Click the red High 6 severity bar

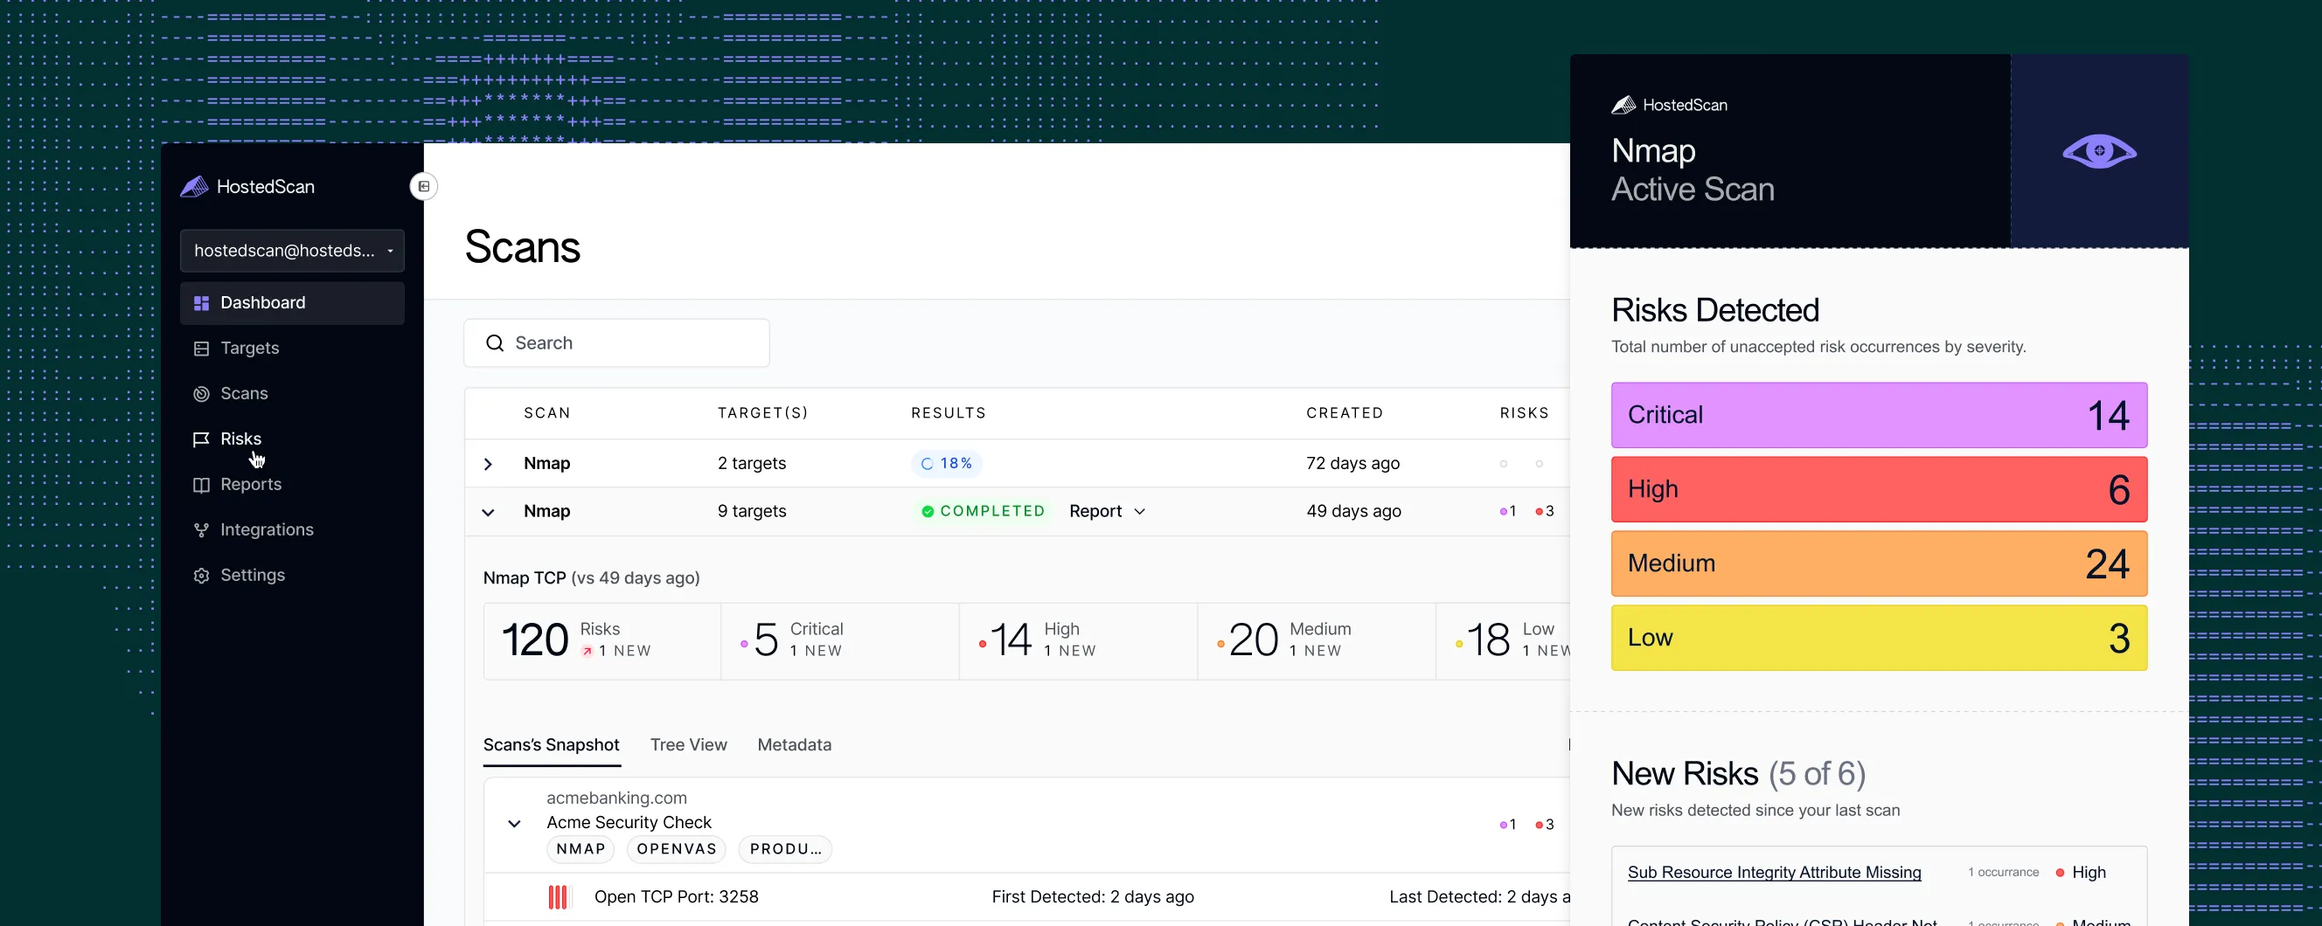1879,489
